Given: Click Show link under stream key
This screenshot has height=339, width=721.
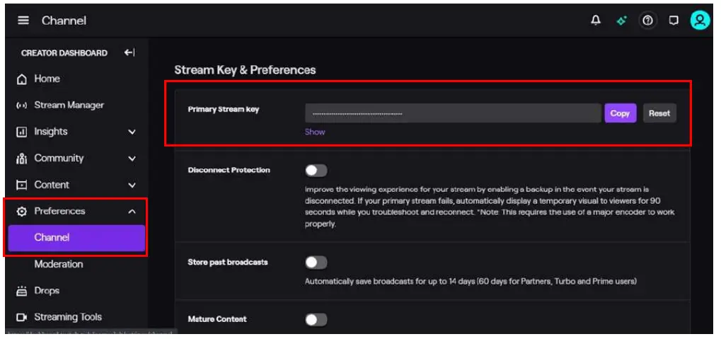Looking at the screenshot, I should [315, 132].
